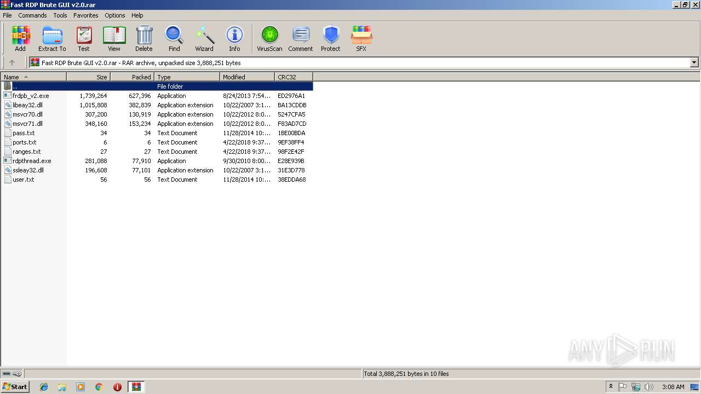Select msvcr70.dll in the file list

point(27,114)
